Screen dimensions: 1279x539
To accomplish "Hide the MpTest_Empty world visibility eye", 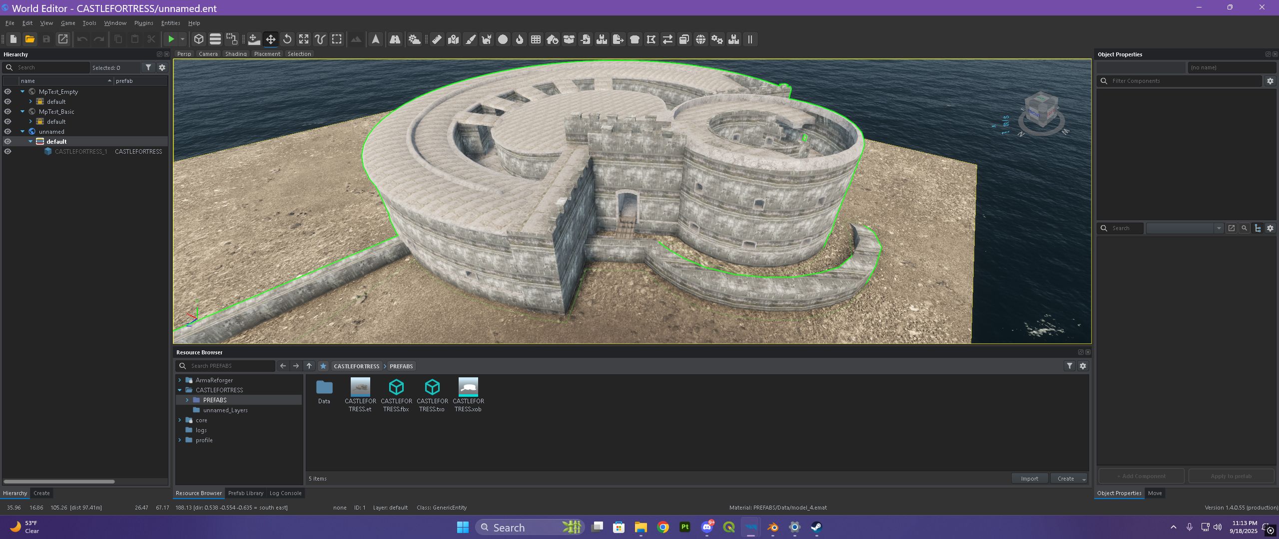I will tap(7, 92).
